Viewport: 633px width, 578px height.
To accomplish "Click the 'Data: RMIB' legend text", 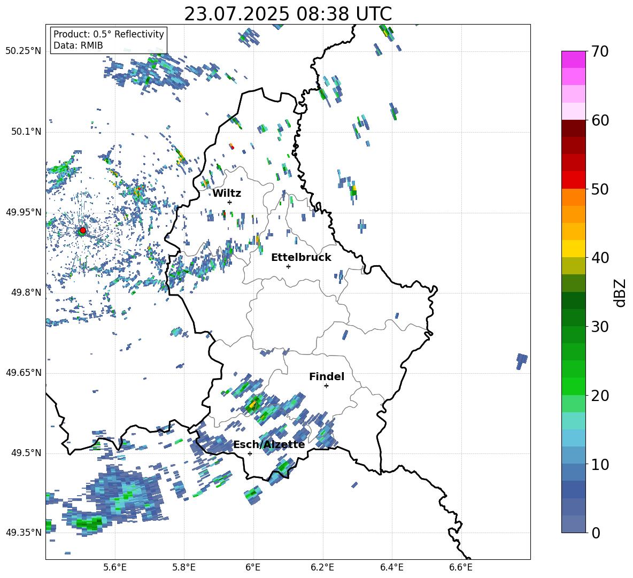I will [x=78, y=45].
